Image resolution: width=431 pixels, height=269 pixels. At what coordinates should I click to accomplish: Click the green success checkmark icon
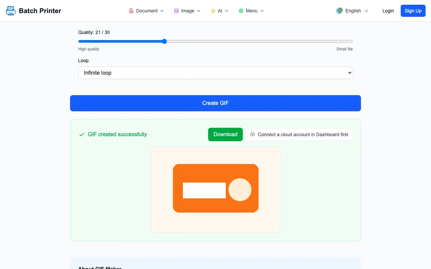[x=81, y=134]
